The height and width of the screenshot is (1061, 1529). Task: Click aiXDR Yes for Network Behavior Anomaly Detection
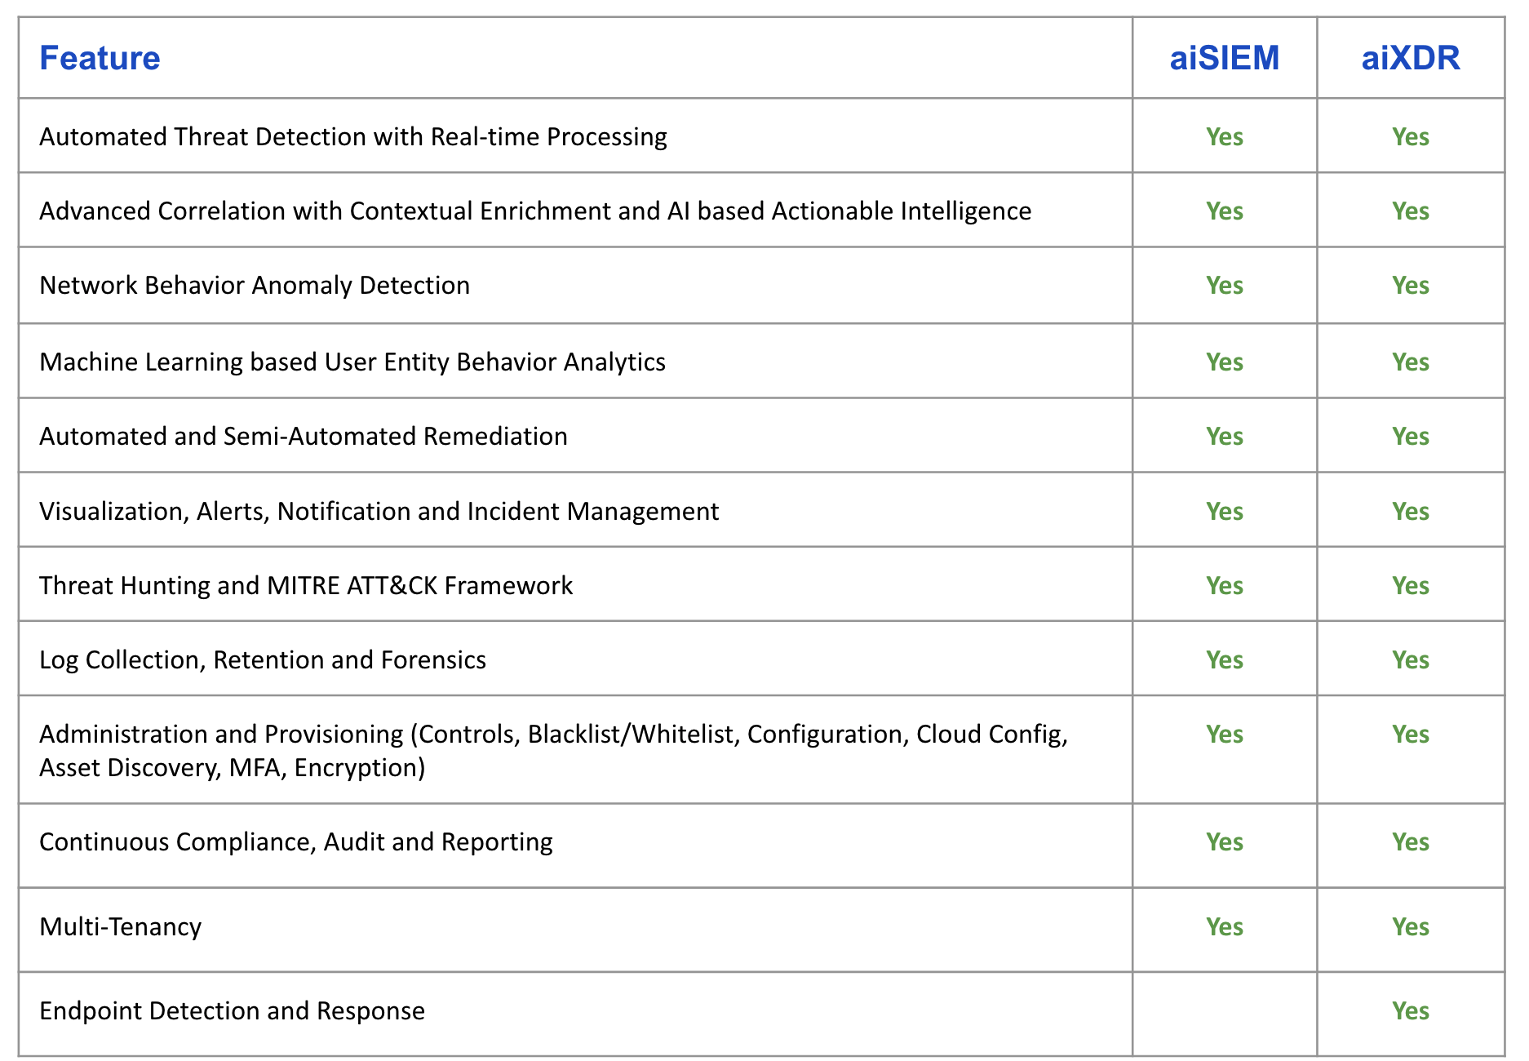pyautogui.click(x=1410, y=285)
